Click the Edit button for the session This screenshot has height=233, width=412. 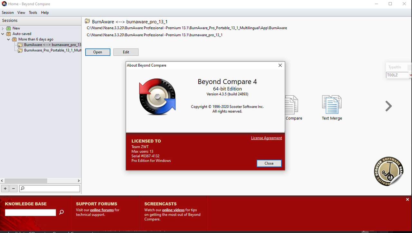click(x=126, y=52)
